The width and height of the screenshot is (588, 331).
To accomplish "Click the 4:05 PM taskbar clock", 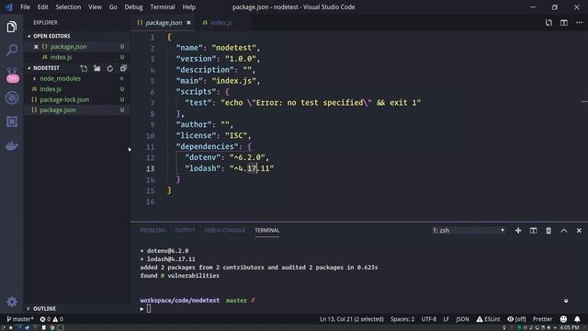I will 570,327.
